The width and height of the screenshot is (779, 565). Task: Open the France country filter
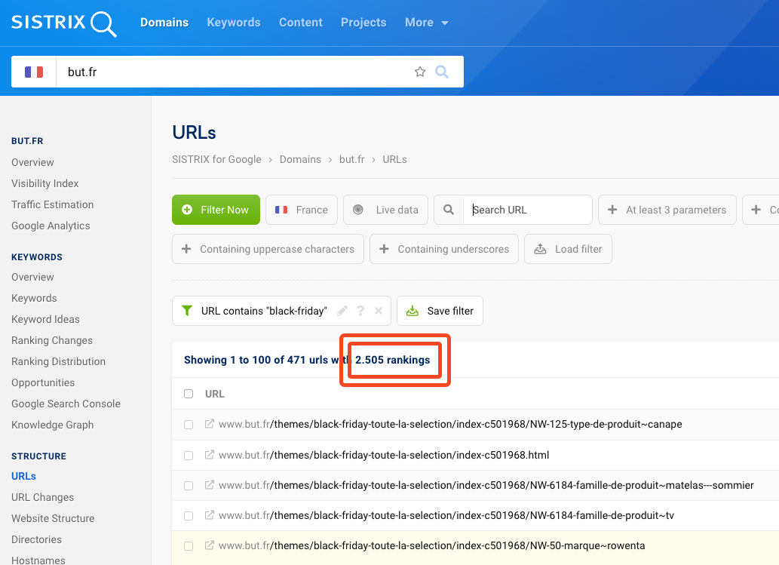point(301,210)
